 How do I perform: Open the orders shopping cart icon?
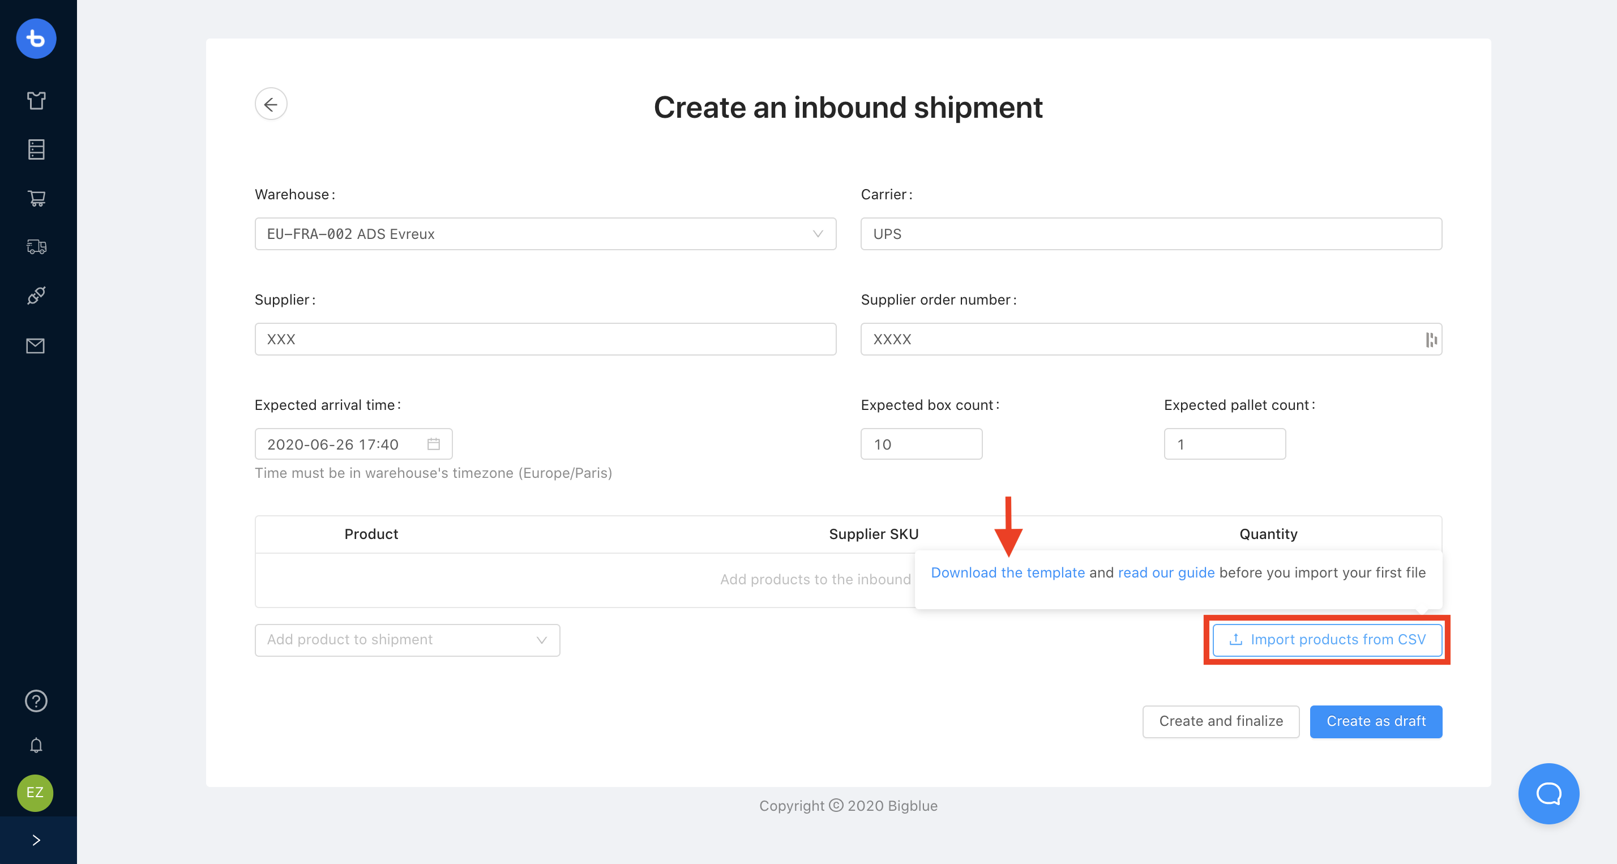36,198
